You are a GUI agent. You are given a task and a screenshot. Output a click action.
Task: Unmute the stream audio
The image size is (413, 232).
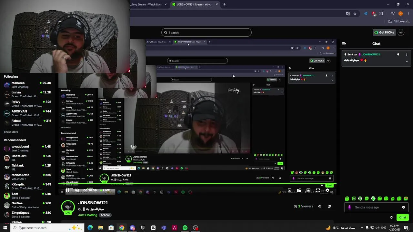tap(77, 190)
